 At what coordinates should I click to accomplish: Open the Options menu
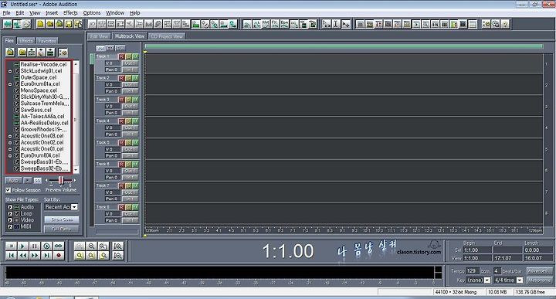92,13
